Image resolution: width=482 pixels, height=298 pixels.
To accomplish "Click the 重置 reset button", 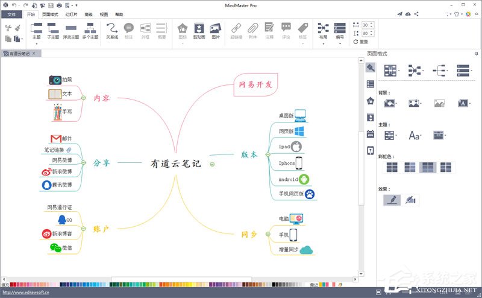I will 360,42.
